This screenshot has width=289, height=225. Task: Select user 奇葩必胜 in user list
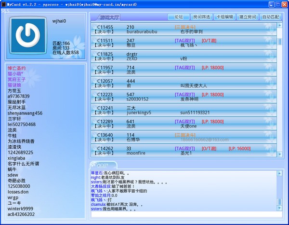click(16, 181)
